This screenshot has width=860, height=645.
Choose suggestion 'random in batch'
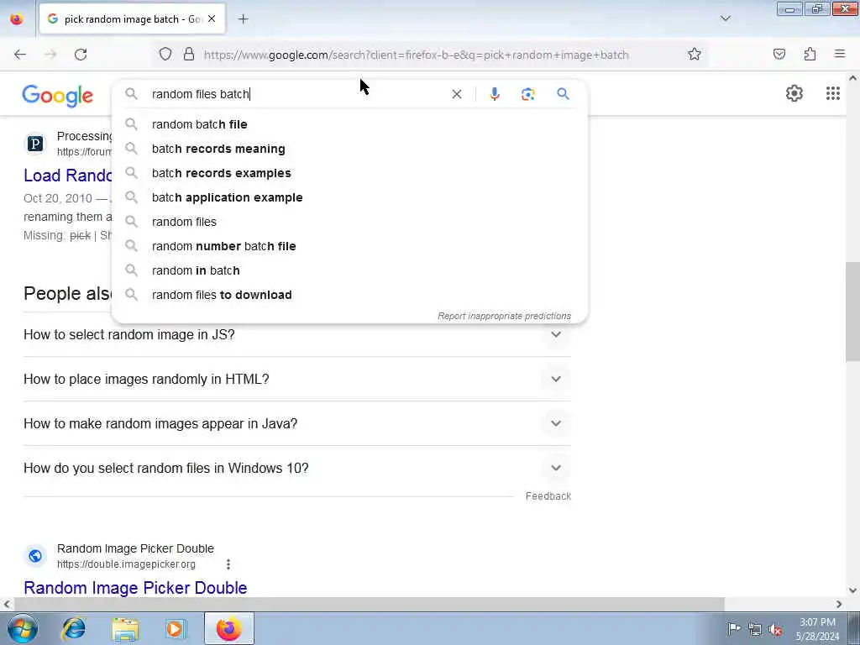click(350, 270)
